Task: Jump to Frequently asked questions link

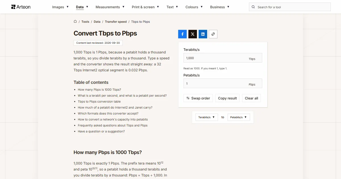Action: (x=113, y=125)
